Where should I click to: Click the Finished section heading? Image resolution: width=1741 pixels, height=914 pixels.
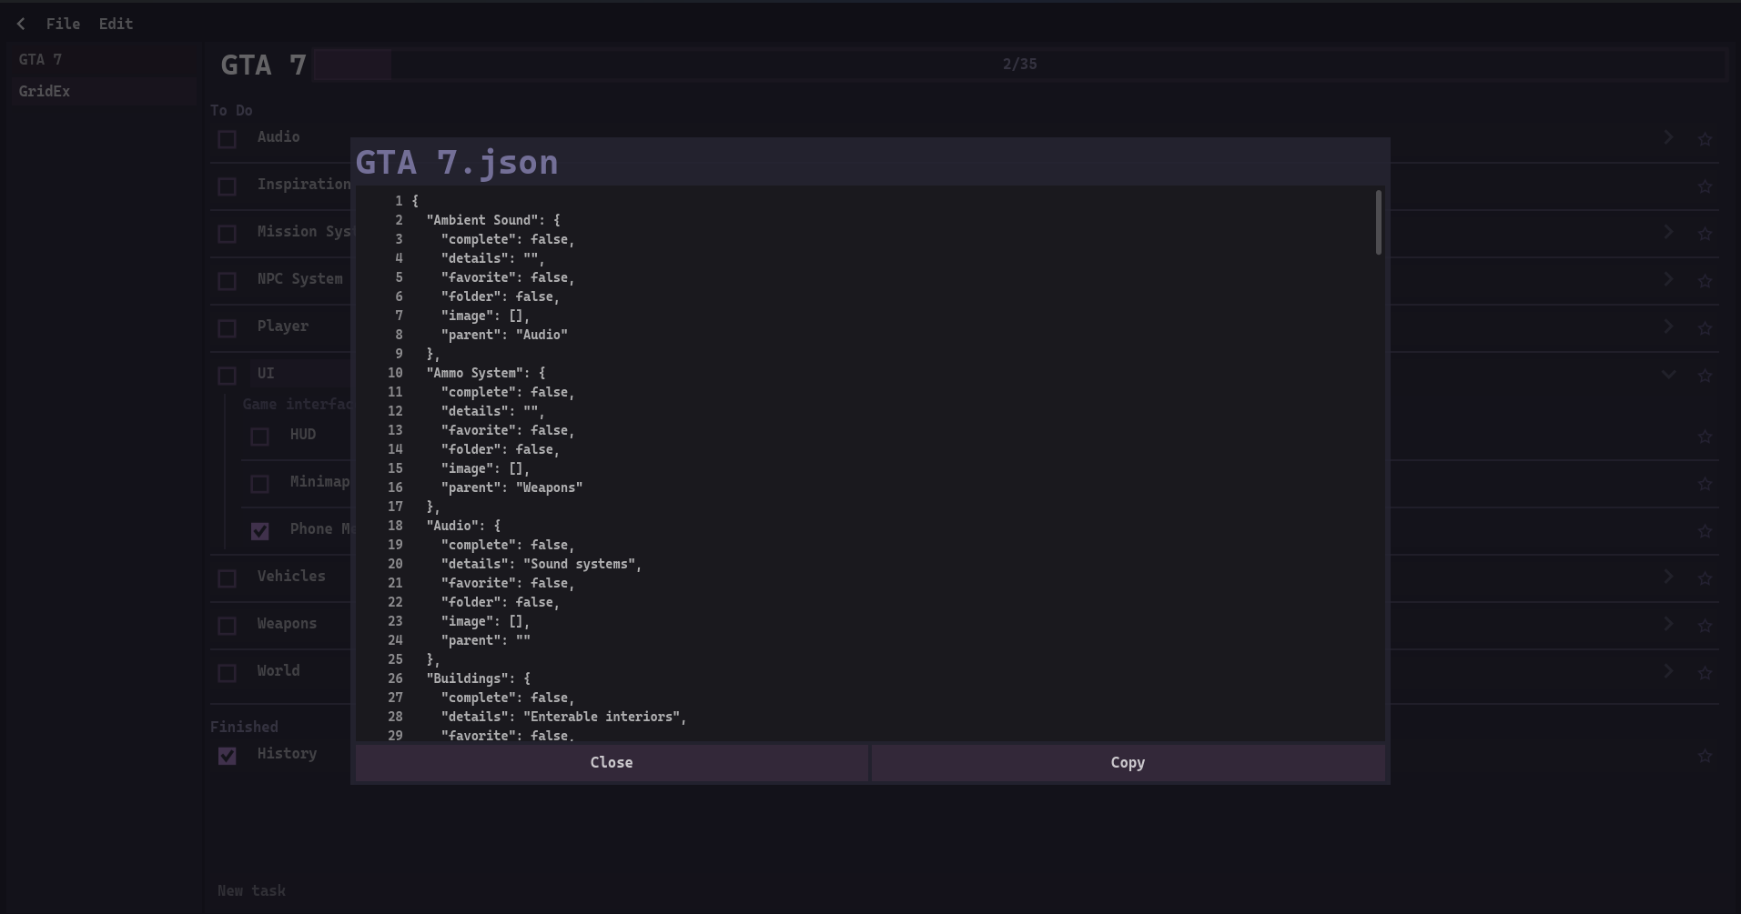point(244,728)
